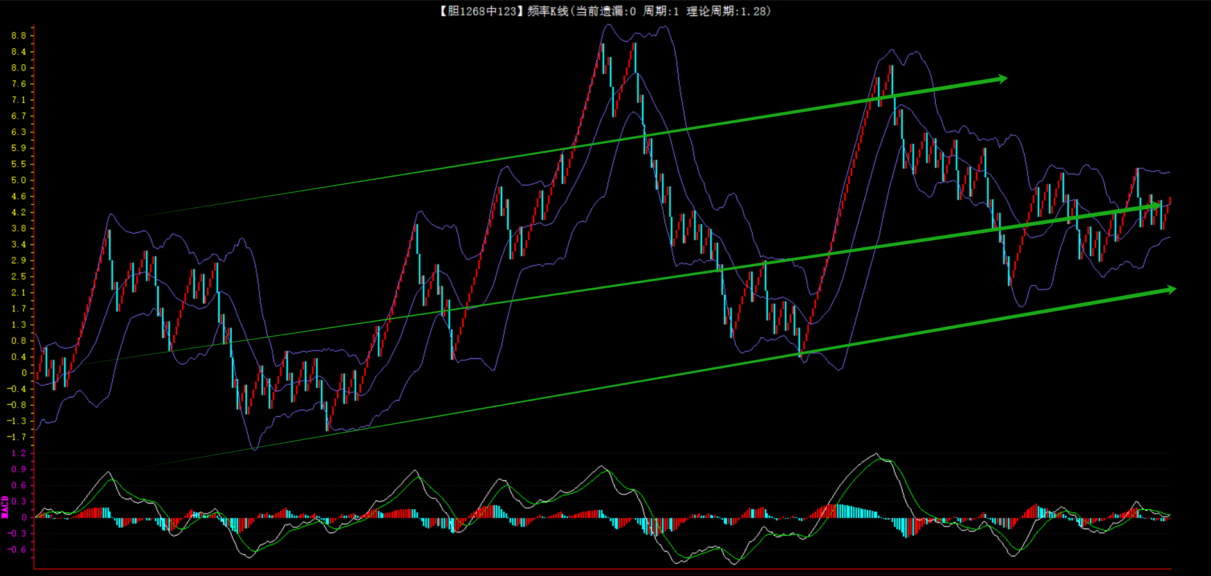Image resolution: width=1211 pixels, height=576 pixels.
Task: Click the 0 label on the yellow price axis
Action: point(24,372)
